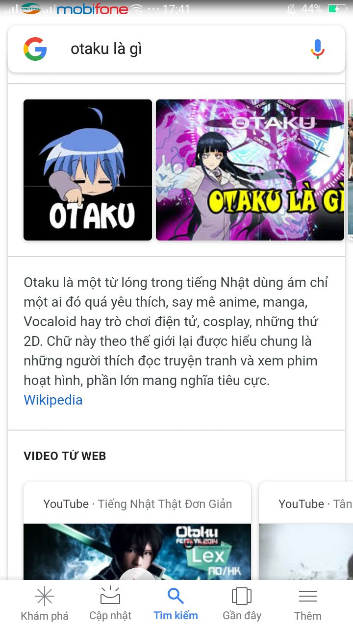Open the Wikipedia source link
Image resolution: width=353 pixels, height=627 pixels.
[x=53, y=400]
